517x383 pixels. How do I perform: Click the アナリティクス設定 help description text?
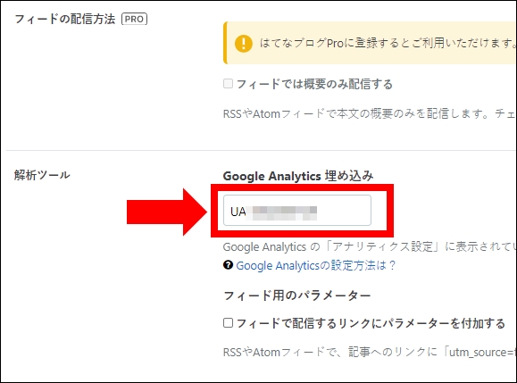(x=370, y=247)
